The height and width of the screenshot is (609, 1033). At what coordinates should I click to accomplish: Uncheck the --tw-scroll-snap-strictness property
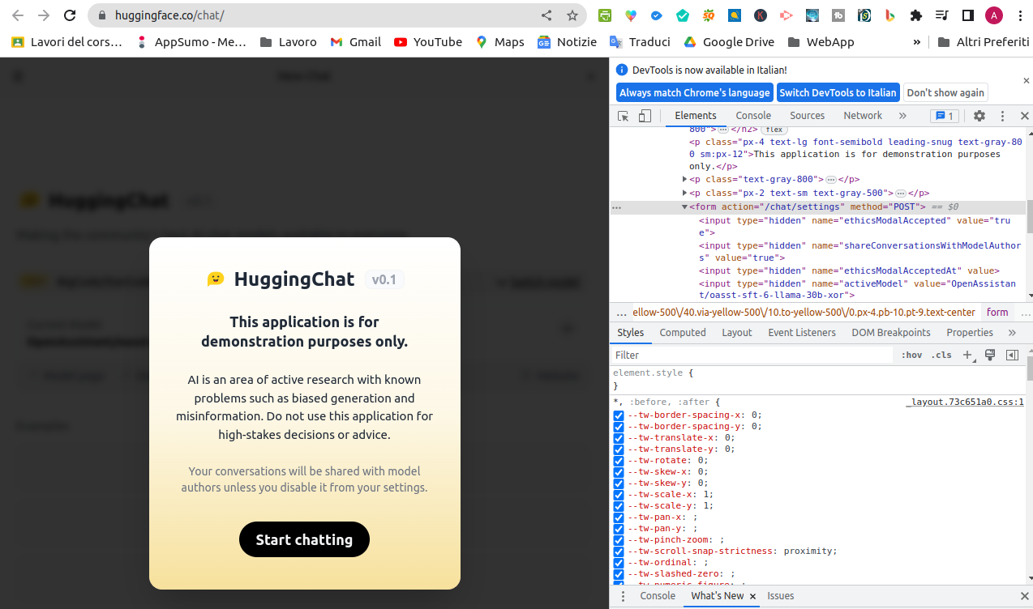pos(619,551)
